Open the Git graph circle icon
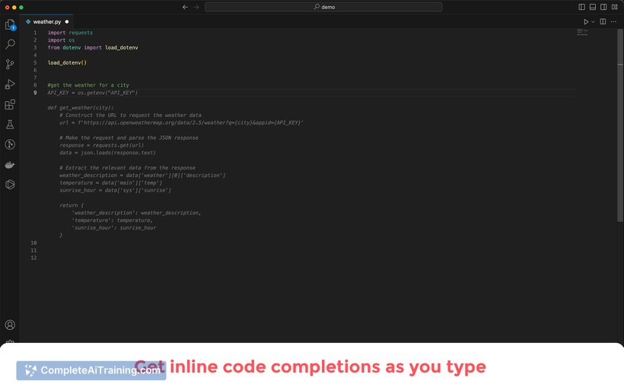 (x=10, y=144)
